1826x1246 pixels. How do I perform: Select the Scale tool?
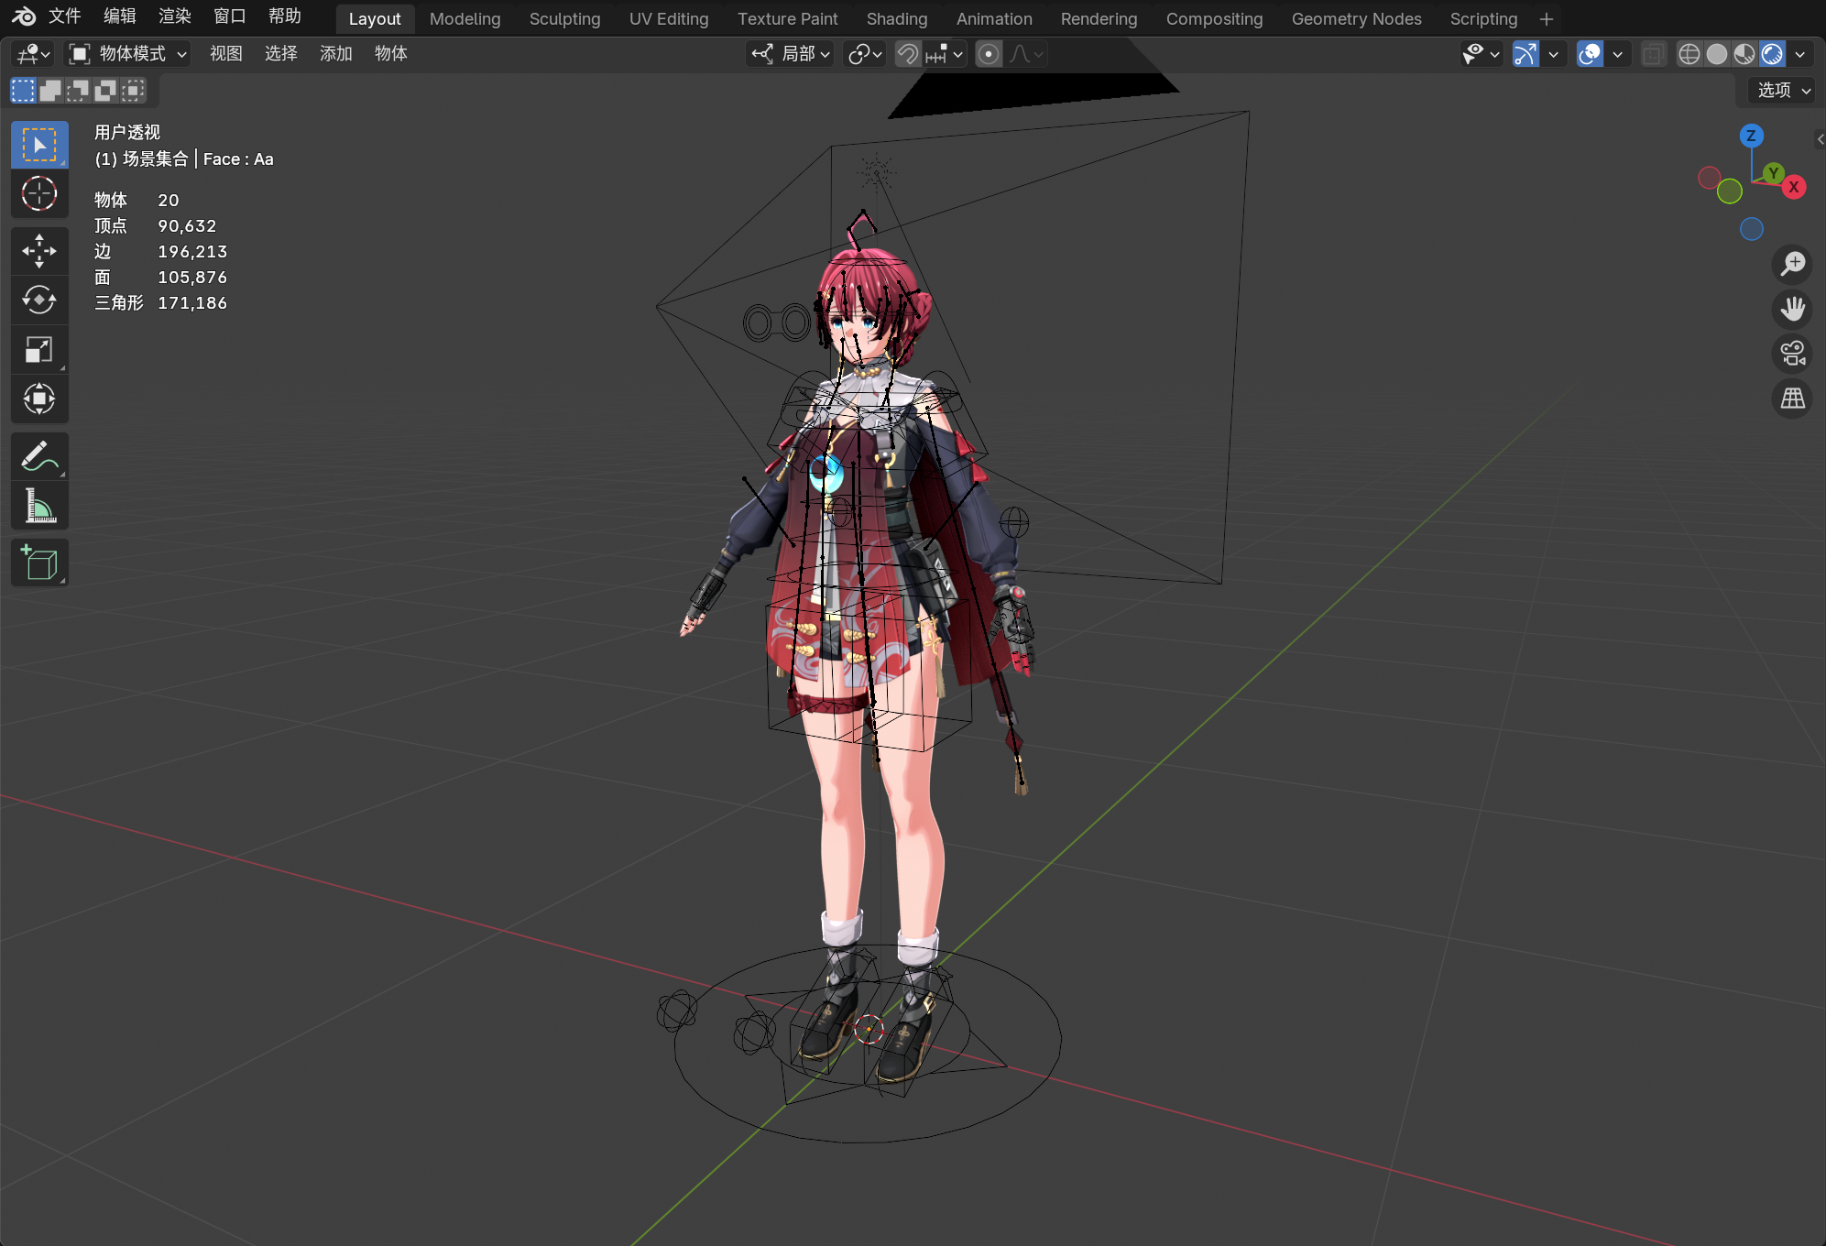(39, 349)
